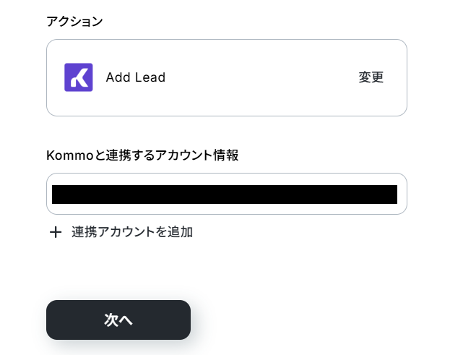463x355 pixels.
Task: Click the + symbol beside 連携アカウントを追加
Action: [56, 232]
